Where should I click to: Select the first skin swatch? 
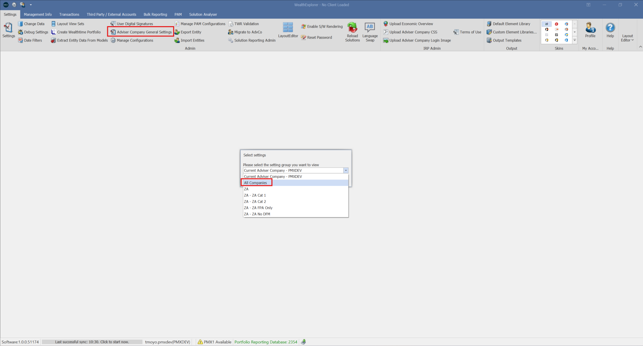coord(546,24)
